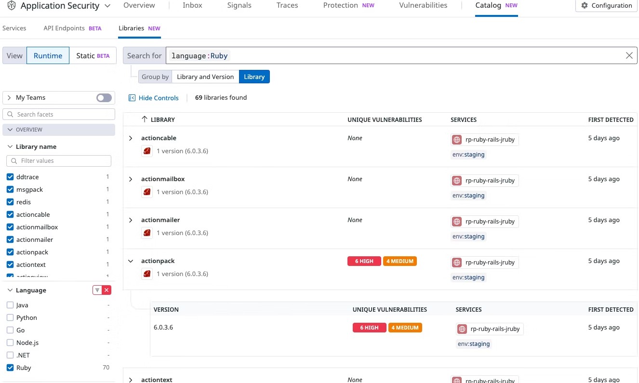Viewport: 639px width, 383px height.
Task: Collapse the OVERVIEW facet group
Action: [x=10, y=130]
